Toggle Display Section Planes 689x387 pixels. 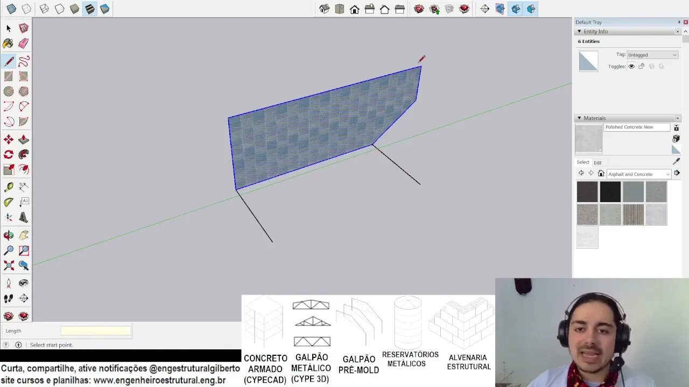coord(500,9)
